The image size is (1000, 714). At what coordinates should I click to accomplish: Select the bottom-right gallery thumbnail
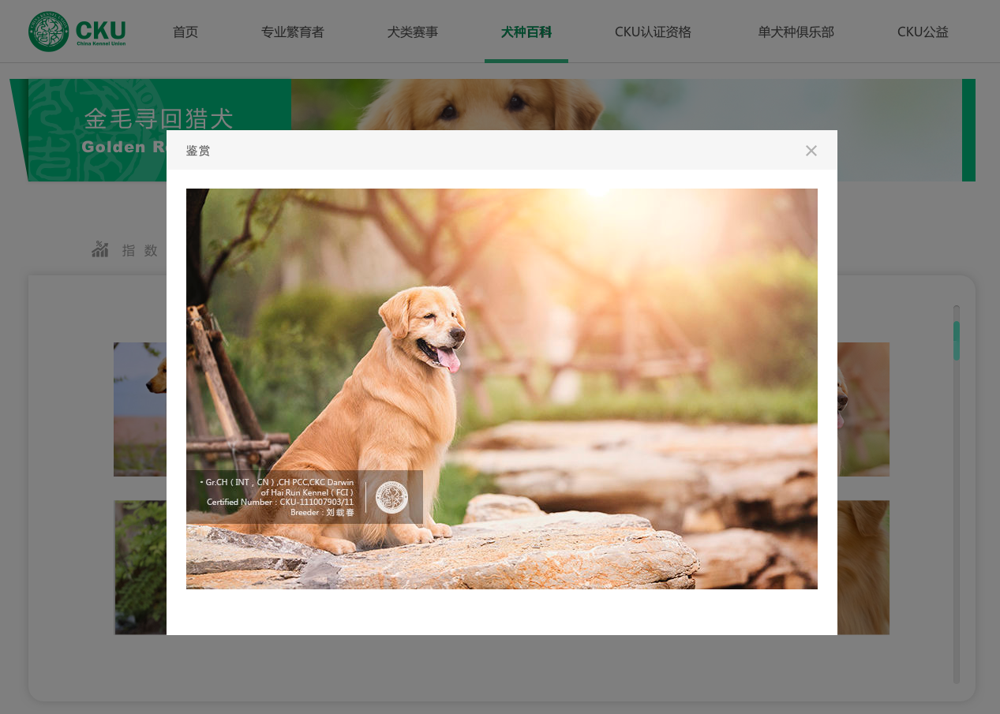[x=863, y=566]
